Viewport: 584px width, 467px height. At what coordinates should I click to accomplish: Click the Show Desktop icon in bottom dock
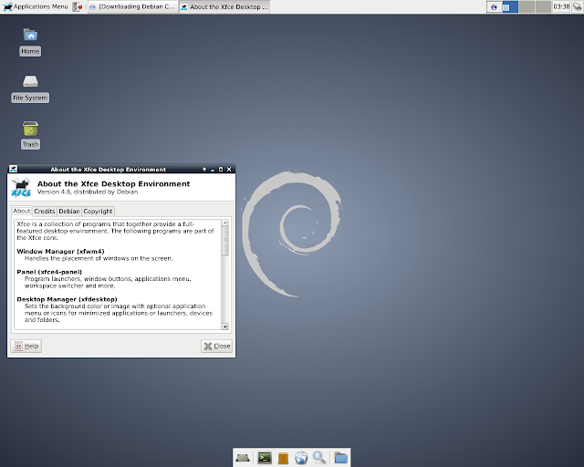(x=243, y=457)
